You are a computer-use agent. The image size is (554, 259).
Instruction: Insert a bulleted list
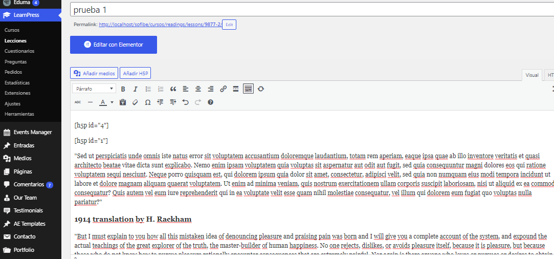click(x=148, y=89)
